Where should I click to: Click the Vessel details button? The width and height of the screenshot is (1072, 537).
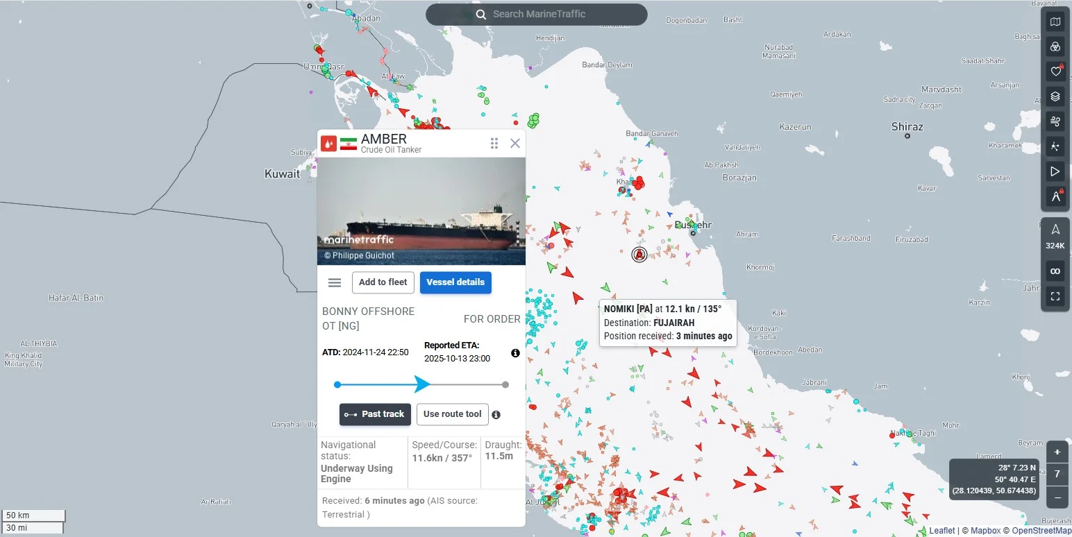pos(455,282)
